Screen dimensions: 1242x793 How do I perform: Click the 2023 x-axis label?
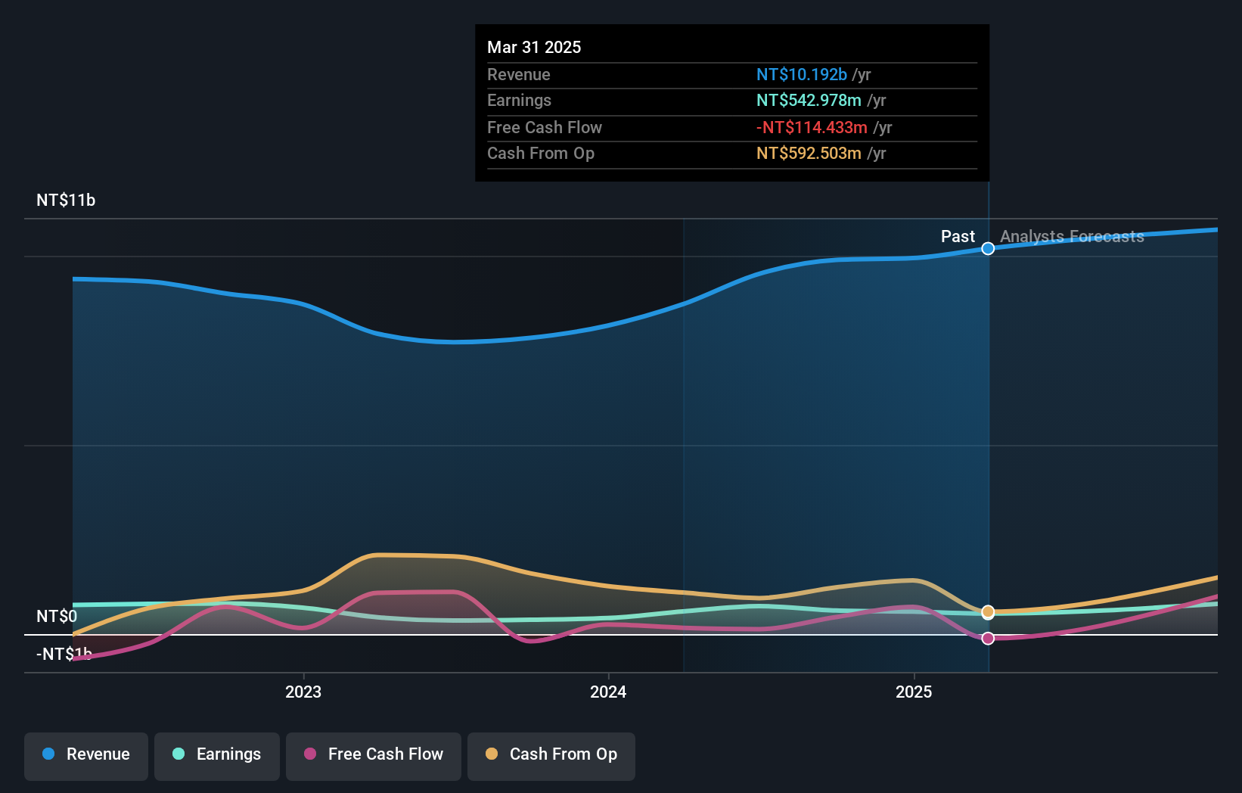[x=303, y=692]
